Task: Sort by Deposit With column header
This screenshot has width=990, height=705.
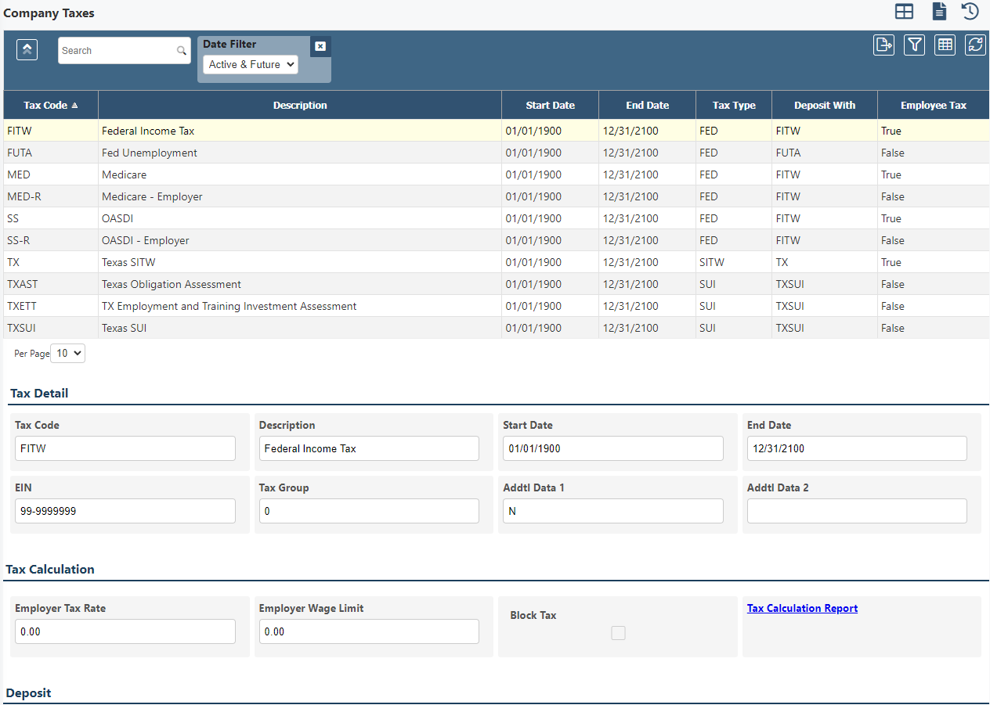Action: pos(825,105)
